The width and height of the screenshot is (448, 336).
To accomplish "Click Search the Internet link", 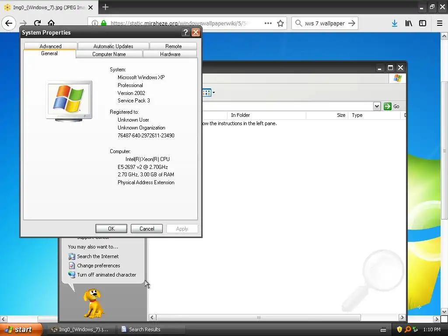I will 98,256.
